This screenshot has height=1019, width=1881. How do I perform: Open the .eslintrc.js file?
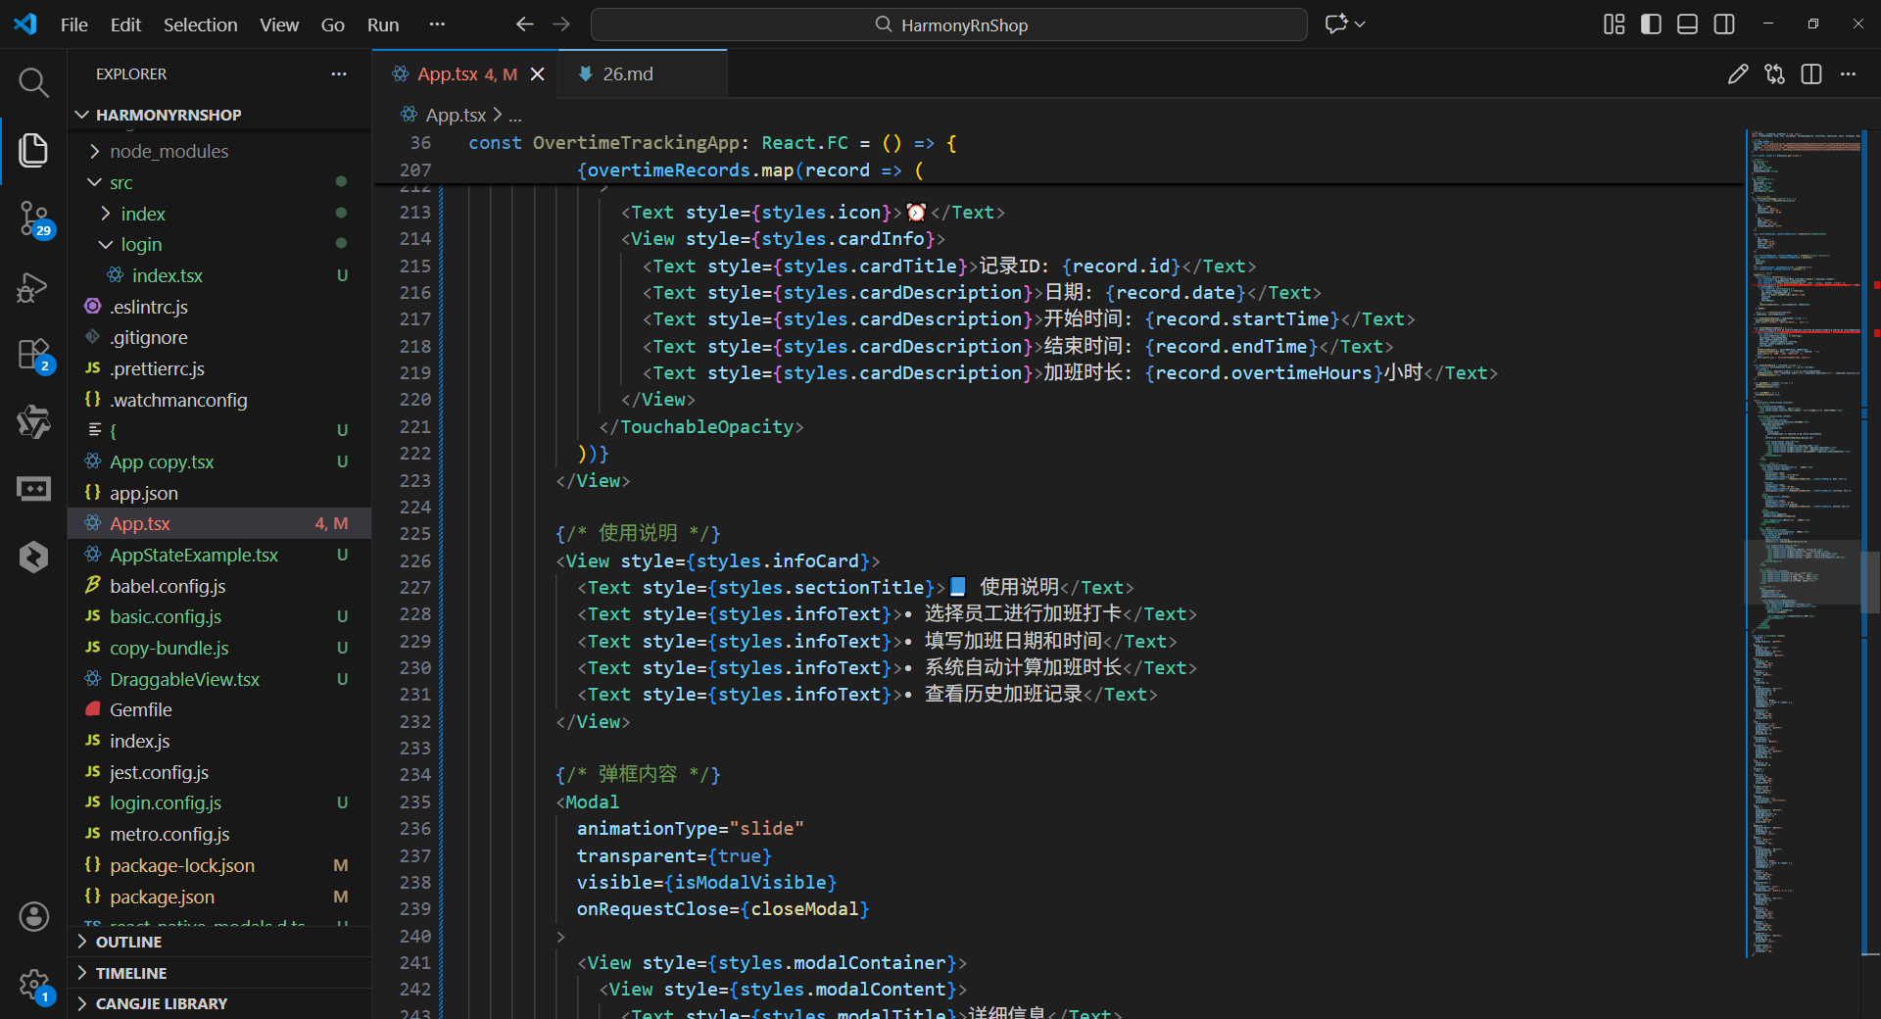(x=219, y=307)
